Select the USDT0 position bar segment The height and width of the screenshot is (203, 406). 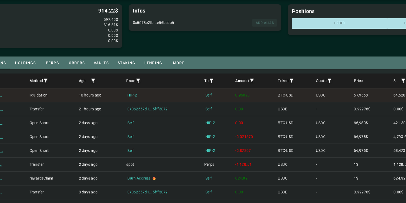pos(339,23)
